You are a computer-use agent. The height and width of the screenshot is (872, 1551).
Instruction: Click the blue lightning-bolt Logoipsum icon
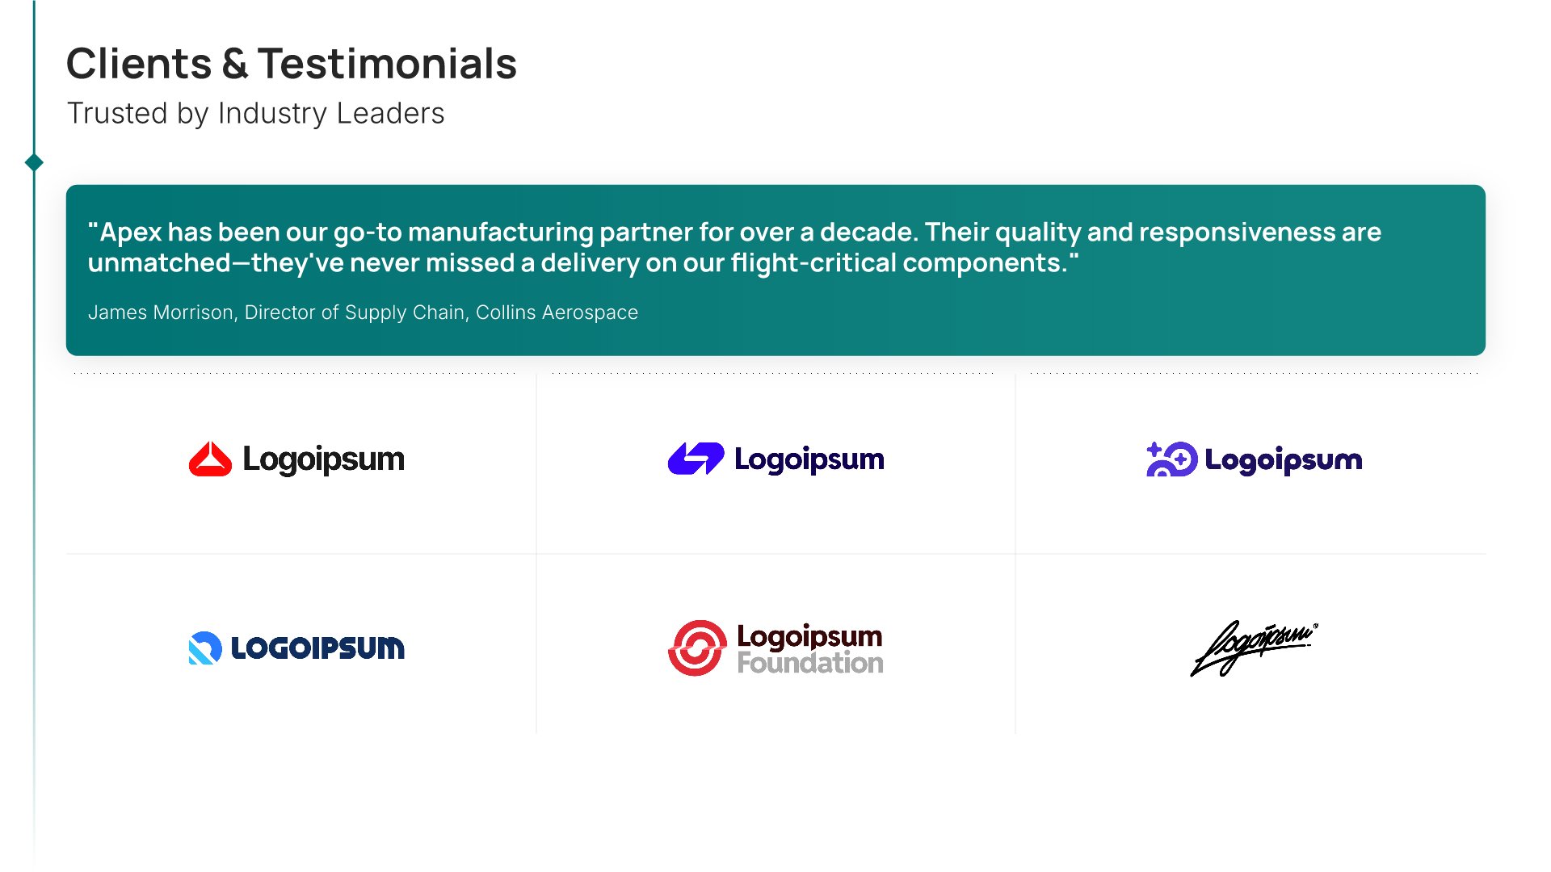click(696, 459)
